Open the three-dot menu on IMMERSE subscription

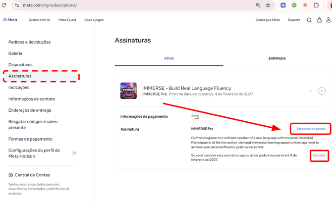pos(310,91)
